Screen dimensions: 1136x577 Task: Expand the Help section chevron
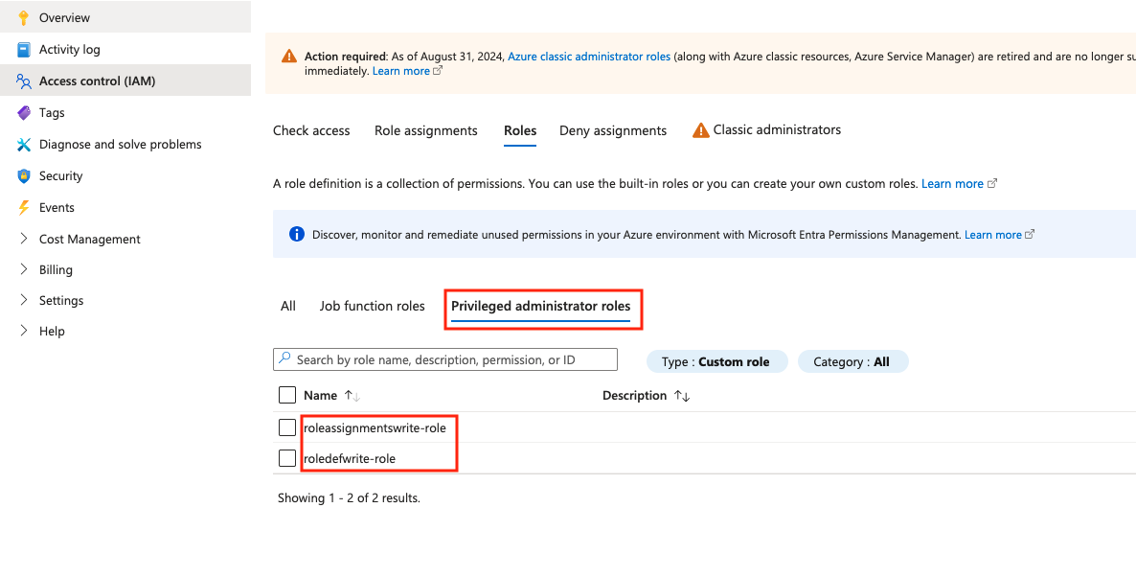pyautogui.click(x=24, y=331)
